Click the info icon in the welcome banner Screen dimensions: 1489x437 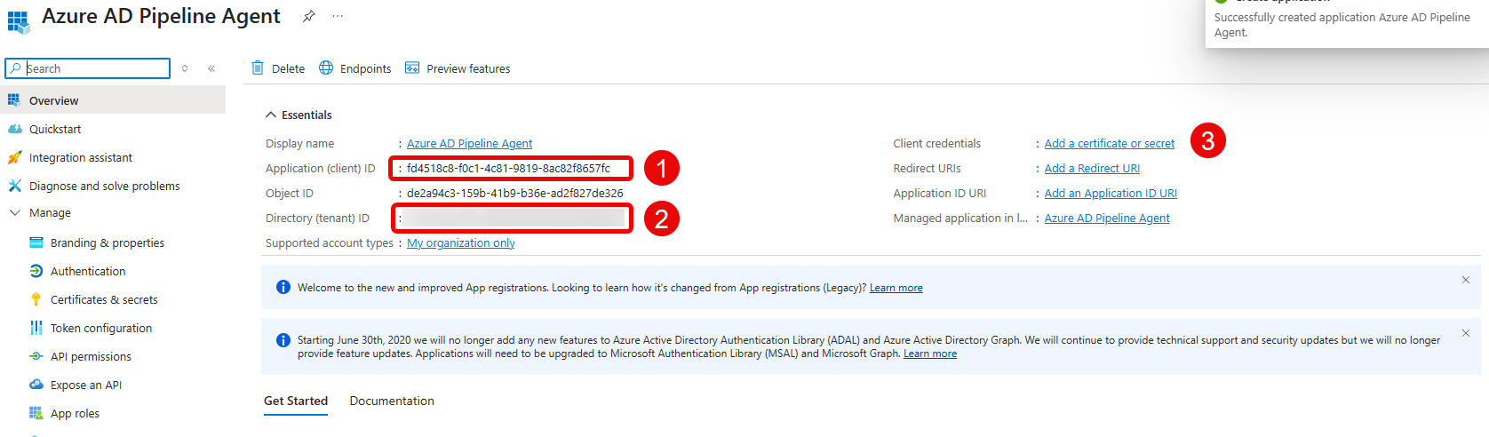point(283,287)
